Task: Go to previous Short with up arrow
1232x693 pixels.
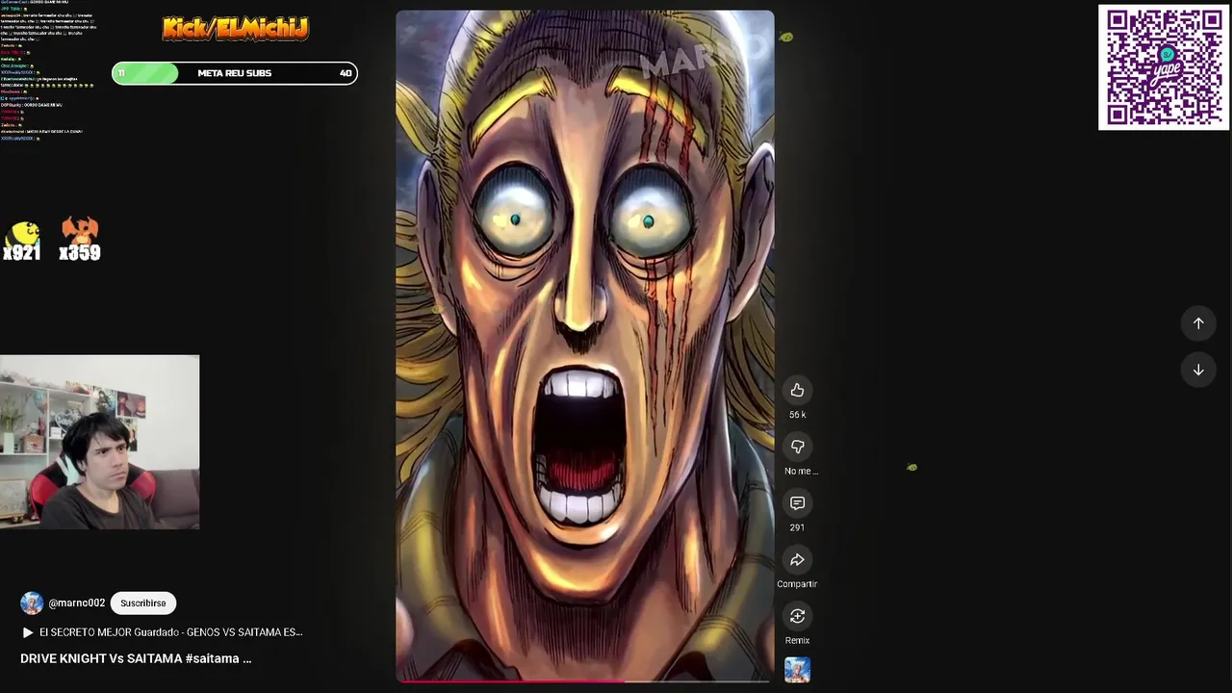Action: tap(1198, 323)
